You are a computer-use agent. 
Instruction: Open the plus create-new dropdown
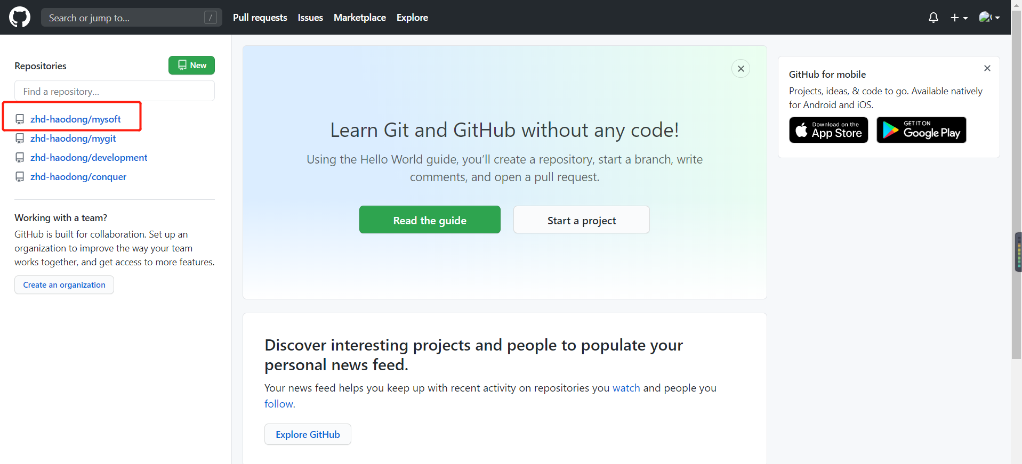coord(959,18)
